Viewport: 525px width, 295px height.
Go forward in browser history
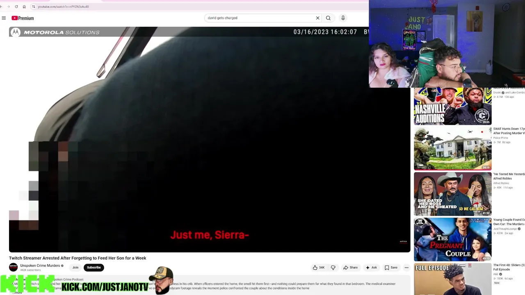(8, 7)
